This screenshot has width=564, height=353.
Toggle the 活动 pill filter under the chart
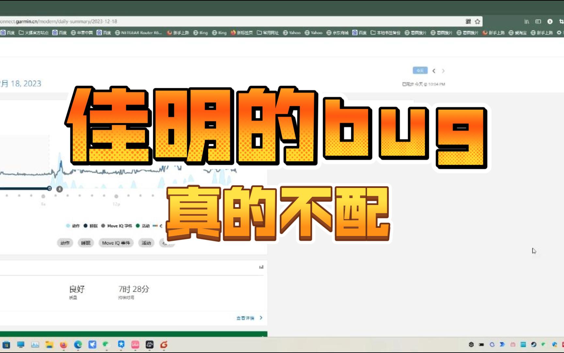coord(146,243)
